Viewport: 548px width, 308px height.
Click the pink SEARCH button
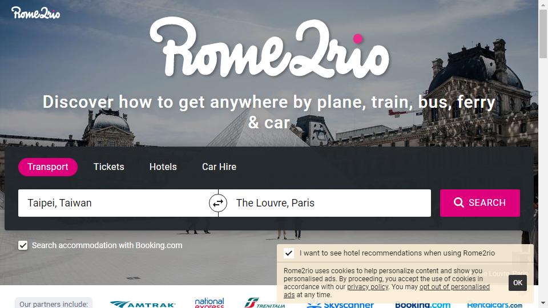[x=480, y=203]
